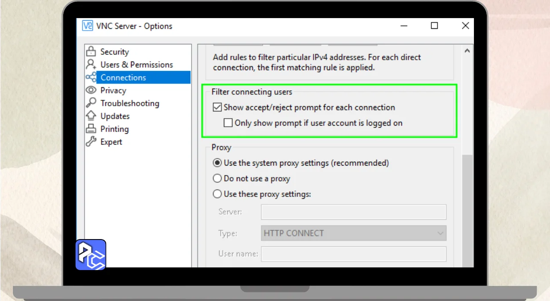Click the Expert wrench icon
The width and height of the screenshot is (550, 301).
[91, 142]
